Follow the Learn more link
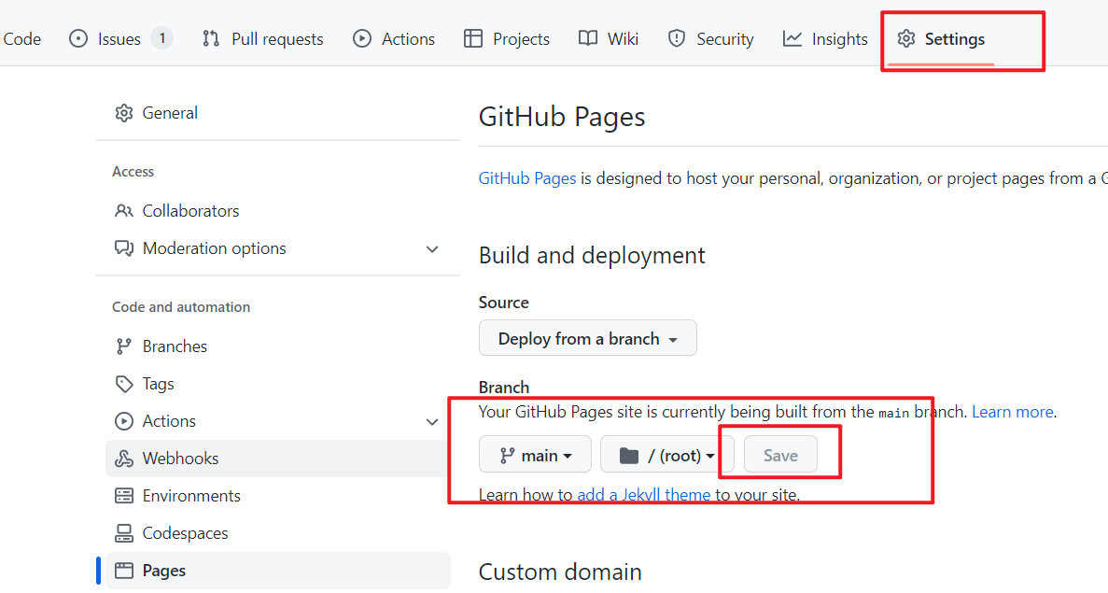This screenshot has width=1108, height=593. [1013, 412]
